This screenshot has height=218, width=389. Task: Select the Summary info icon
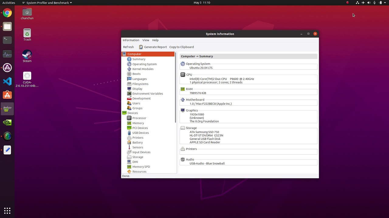129,59
